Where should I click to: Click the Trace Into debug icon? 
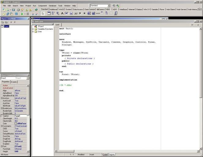coord(33,14)
